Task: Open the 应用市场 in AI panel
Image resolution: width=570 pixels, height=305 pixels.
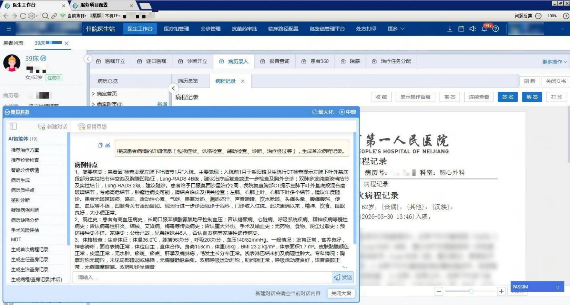Action: click(x=92, y=126)
